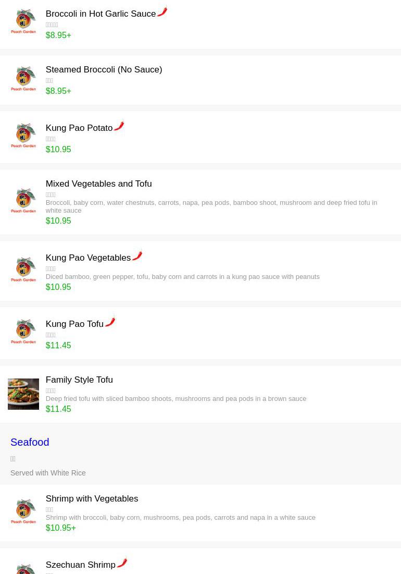
Task: Click the spicy chili icon next to Kung Pao Potato
Action: (x=119, y=126)
